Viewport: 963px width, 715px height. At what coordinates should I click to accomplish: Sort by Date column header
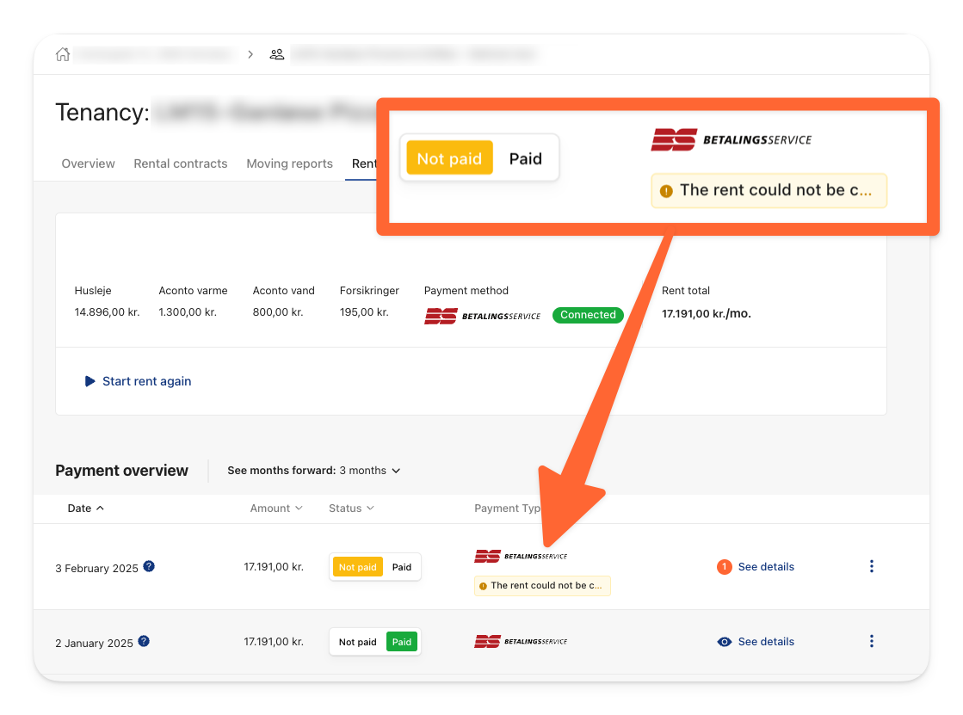click(85, 508)
